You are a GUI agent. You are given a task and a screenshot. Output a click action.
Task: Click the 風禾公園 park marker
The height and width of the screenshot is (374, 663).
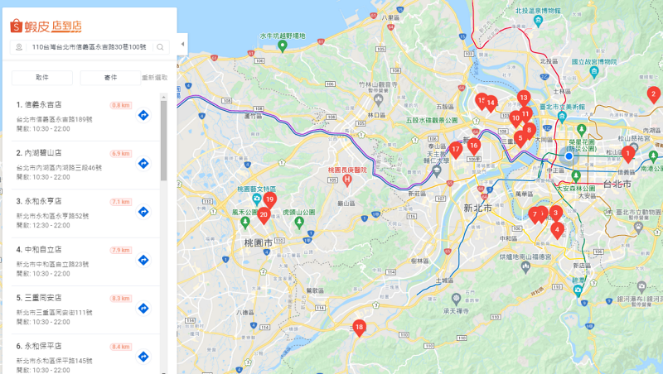pyautogui.click(x=244, y=222)
